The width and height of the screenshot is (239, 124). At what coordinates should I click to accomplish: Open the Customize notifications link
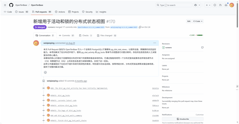[x=199, y=115]
